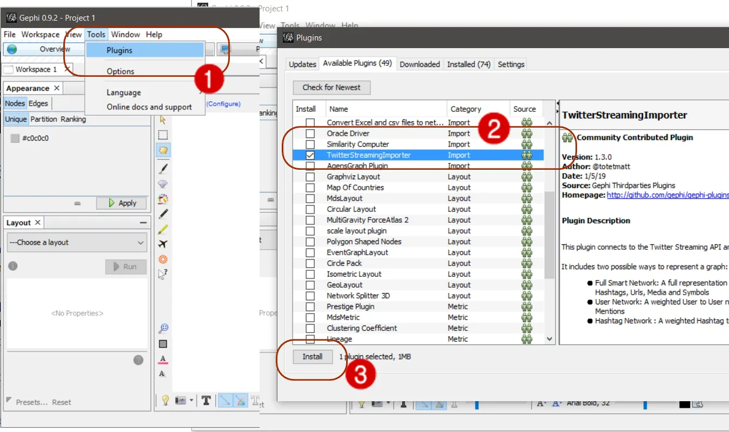Open the camera screenshot dropdown arrow
The height and width of the screenshot is (432, 729).
191,401
